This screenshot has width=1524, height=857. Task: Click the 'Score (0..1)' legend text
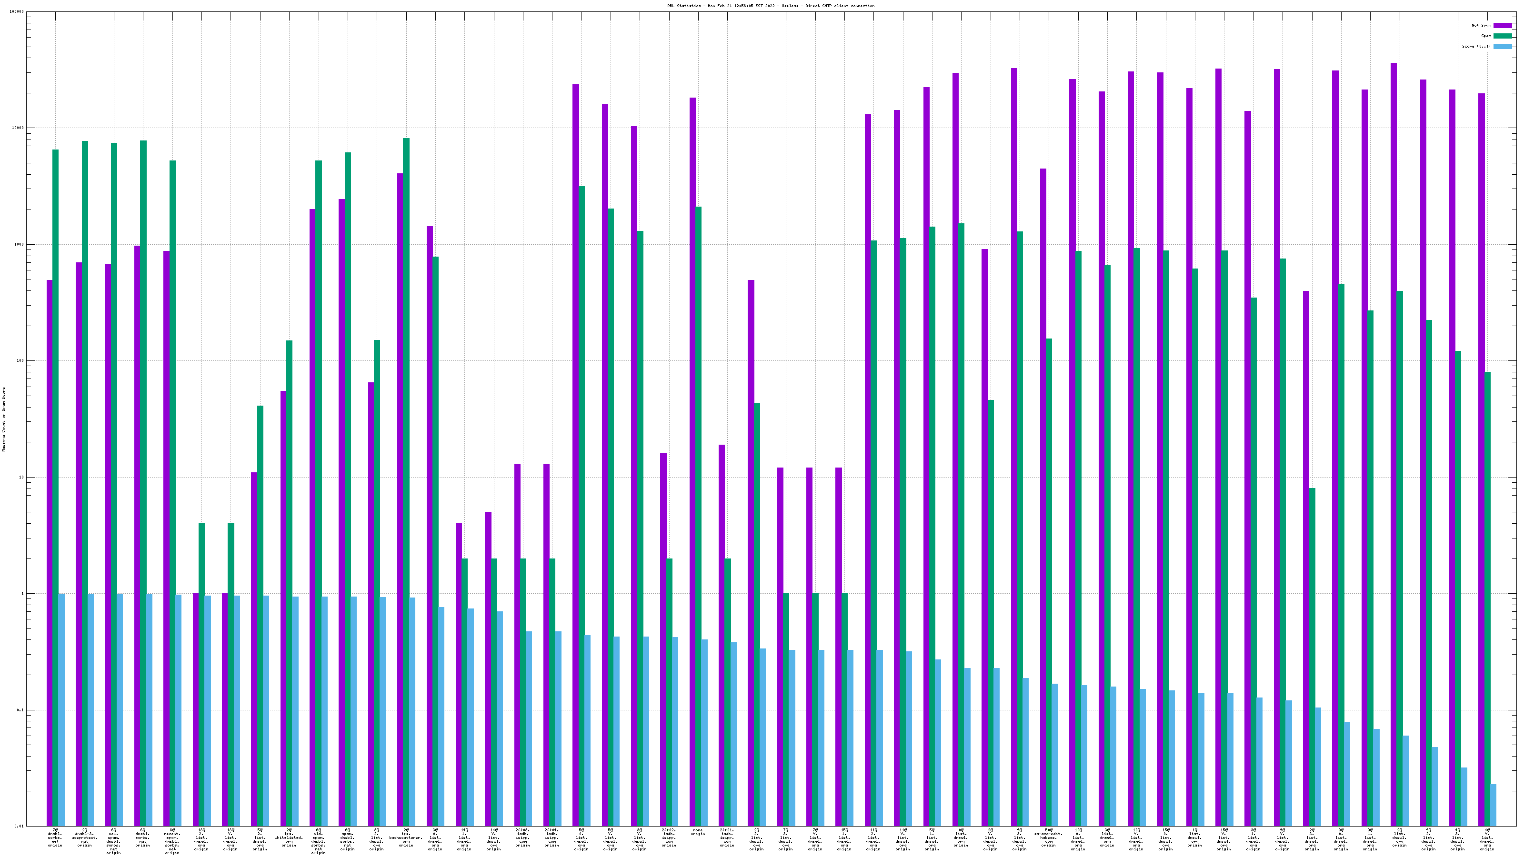pyautogui.click(x=1476, y=46)
